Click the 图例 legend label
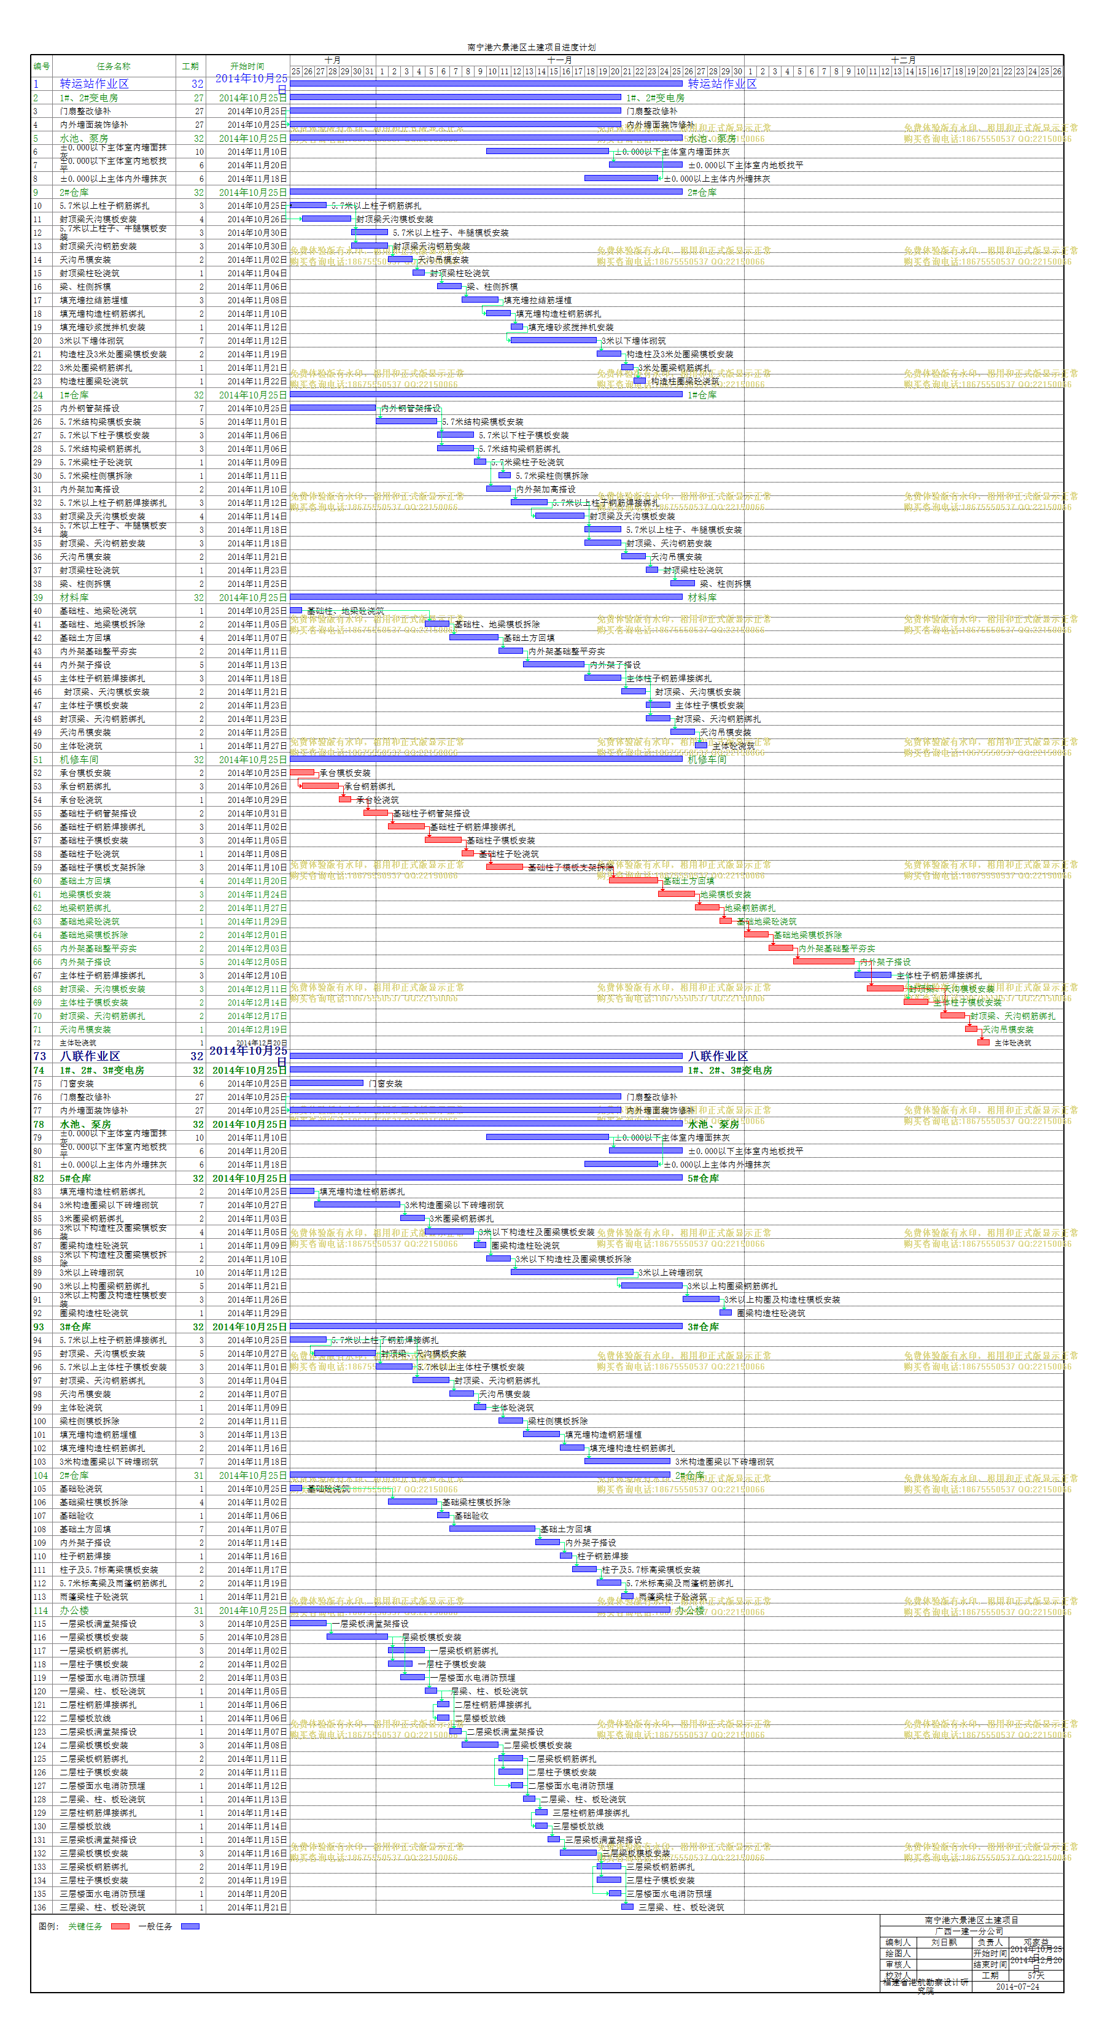The image size is (1094, 2035). click(x=48, y=1926)
